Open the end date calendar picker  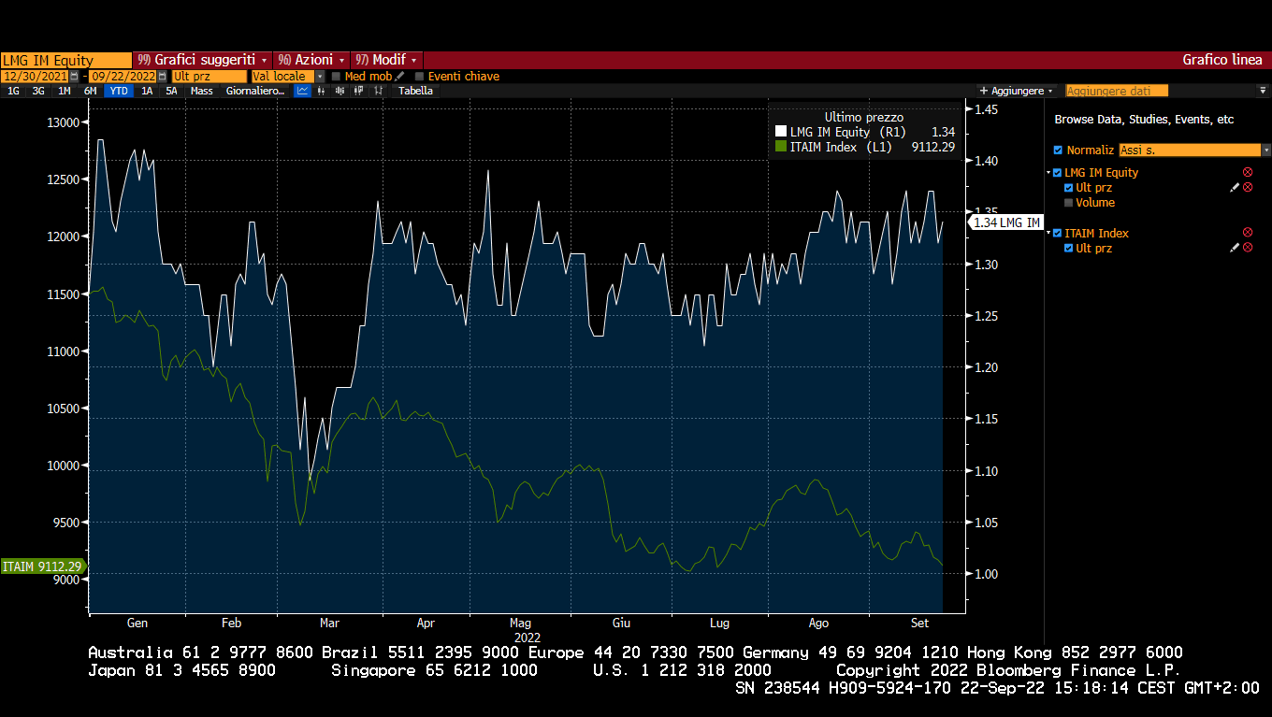click(162, 77)
